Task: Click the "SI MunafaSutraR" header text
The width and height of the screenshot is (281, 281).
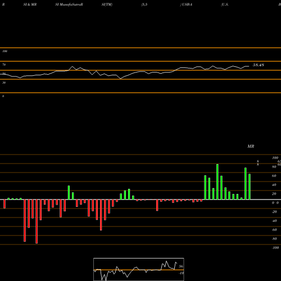Action: pos(69,4)
